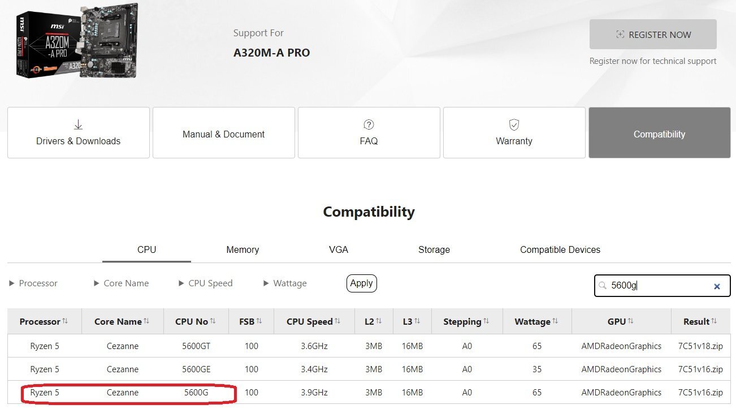Sort the table by Wattage column header
Image resolution: width=736 pixels, height=409 pixels.
(x=537, y=321)
